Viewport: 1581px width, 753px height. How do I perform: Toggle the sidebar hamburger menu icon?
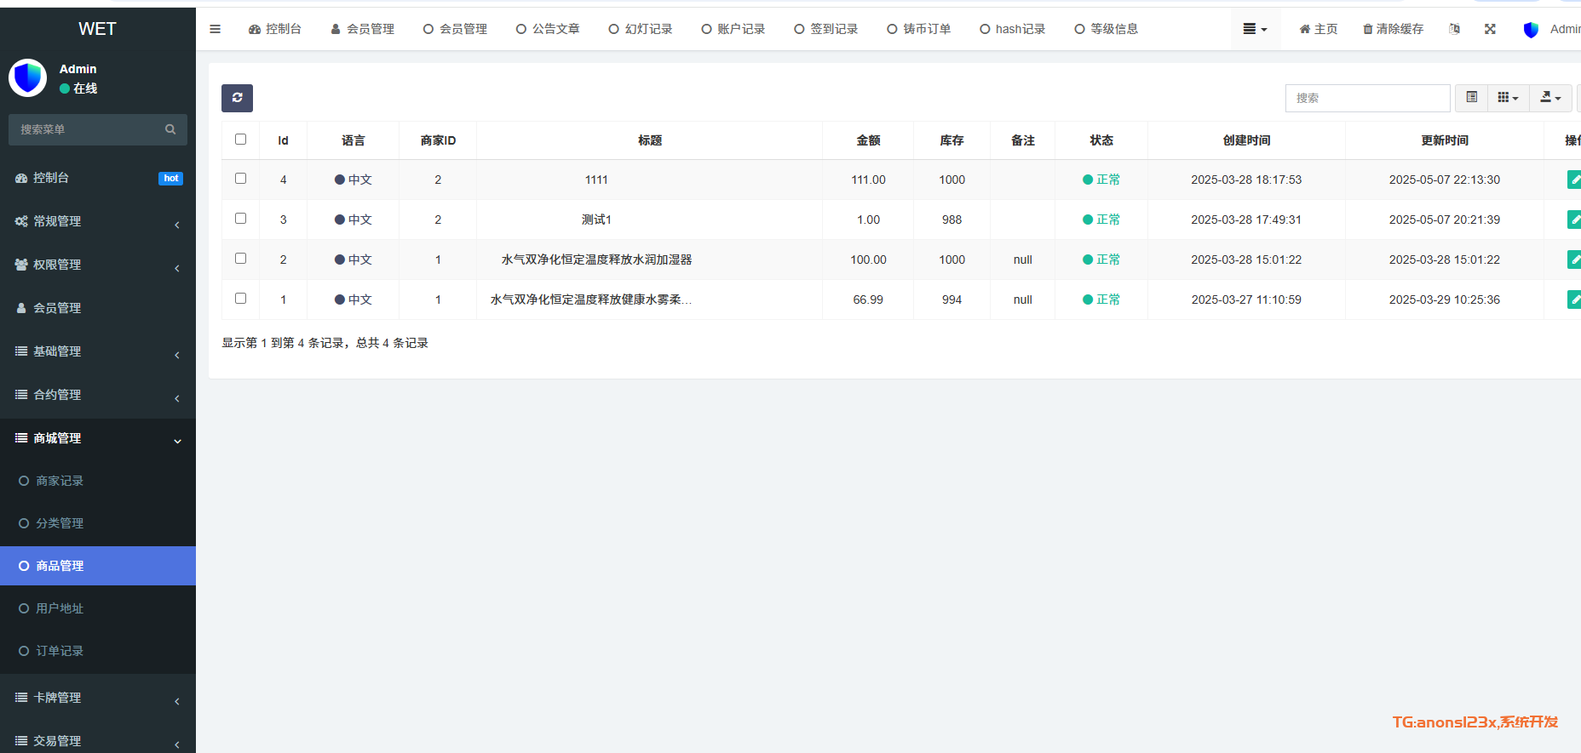216,29
